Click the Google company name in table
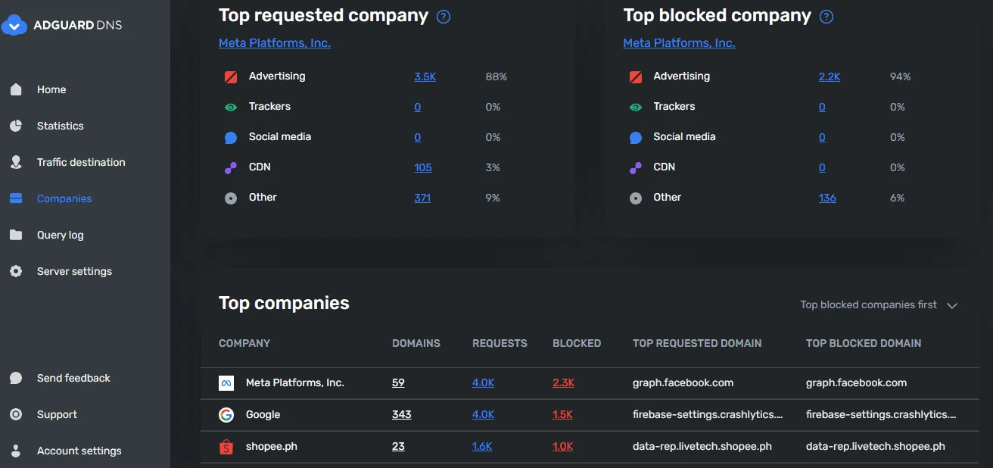This screenshot has width=993, height=468. pos(263,415)
